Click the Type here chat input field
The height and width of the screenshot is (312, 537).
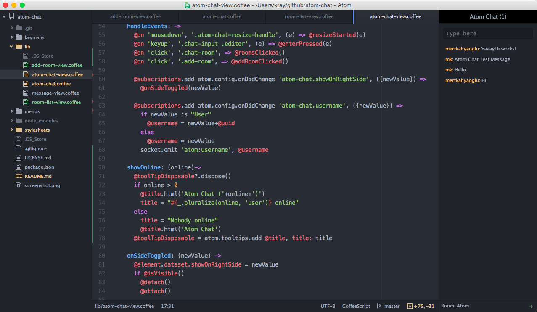[487, 33]
